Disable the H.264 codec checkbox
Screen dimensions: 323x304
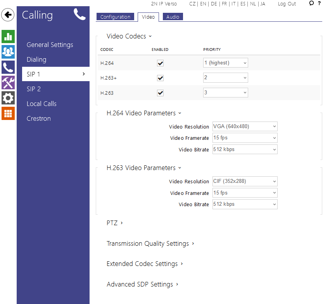click(160, 63)
